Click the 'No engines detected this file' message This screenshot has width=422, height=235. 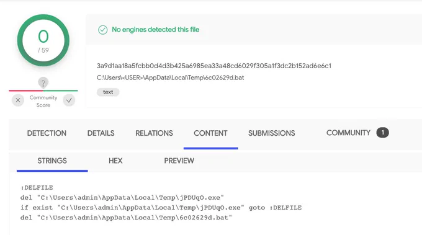tap(156, 30)
